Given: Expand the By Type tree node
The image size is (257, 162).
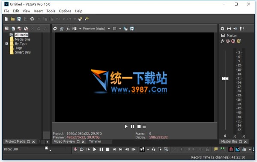Looking at the screenshot, I should tap(6, 44).
